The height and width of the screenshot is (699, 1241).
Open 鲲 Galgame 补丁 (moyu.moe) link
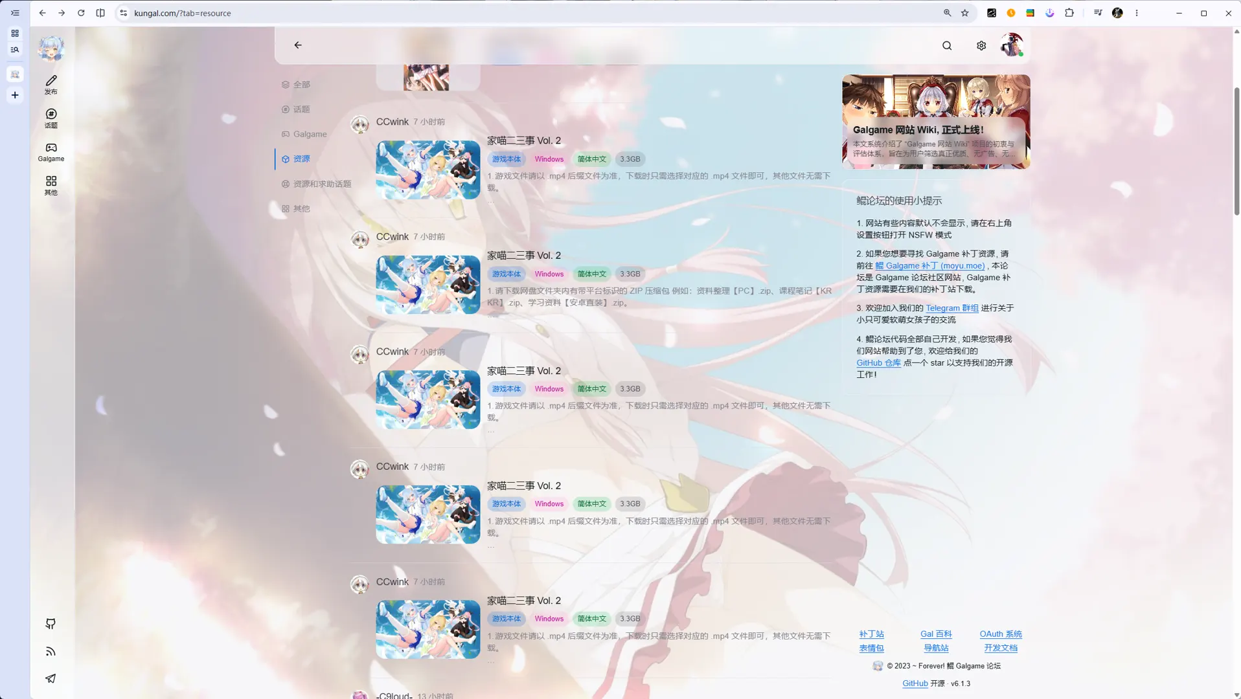930,266
